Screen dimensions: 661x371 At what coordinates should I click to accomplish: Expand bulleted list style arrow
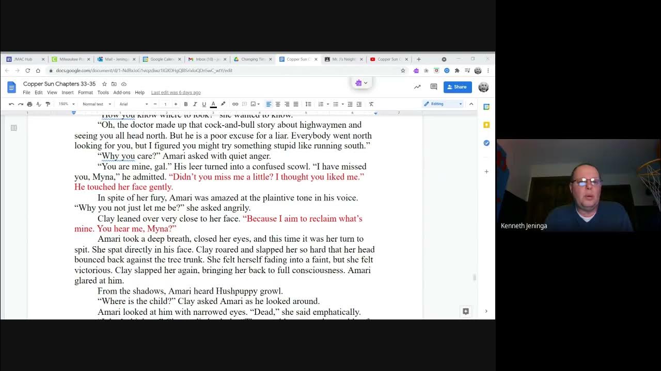tap(342, 104)
